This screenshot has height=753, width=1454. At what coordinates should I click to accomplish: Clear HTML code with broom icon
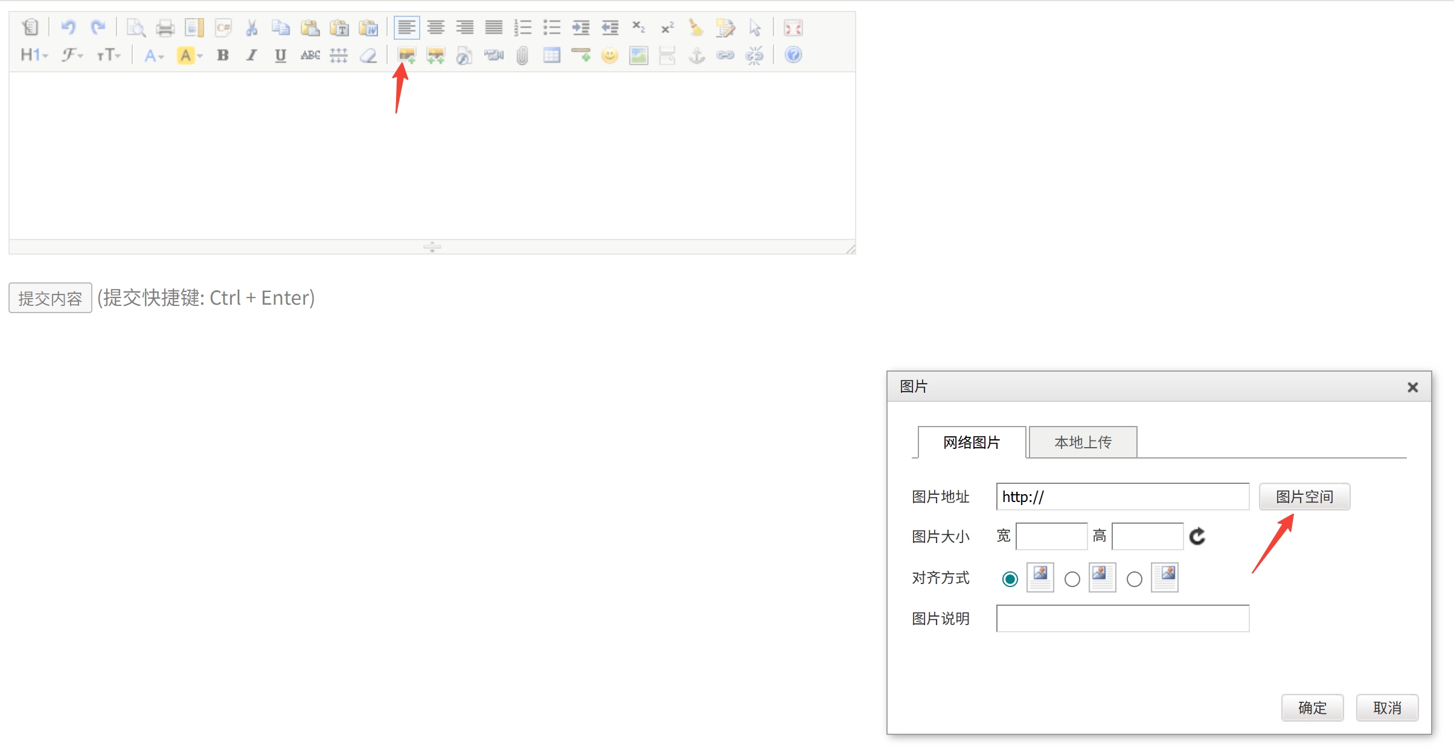point(697,28)
